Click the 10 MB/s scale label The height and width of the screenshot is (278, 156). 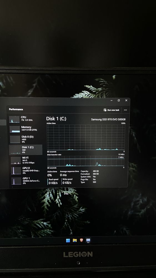coord(121,154)
